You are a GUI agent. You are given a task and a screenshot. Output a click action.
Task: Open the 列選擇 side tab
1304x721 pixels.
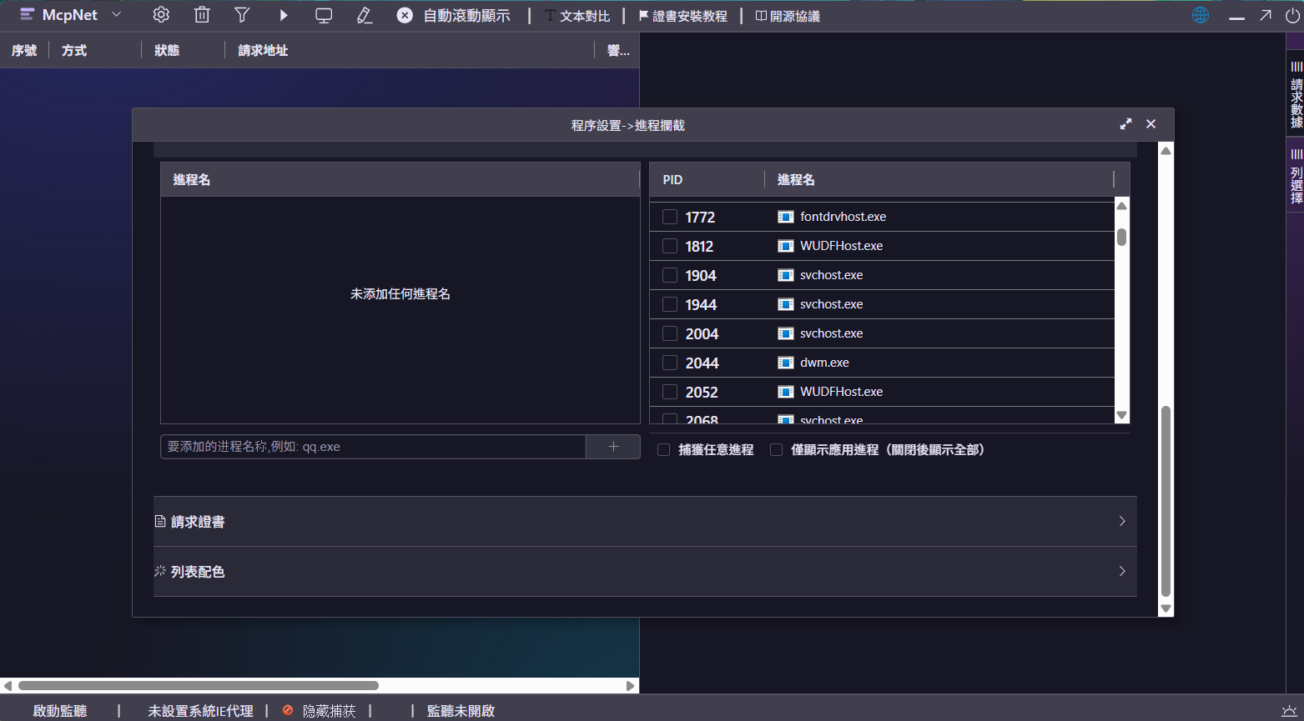point(1296,177)
